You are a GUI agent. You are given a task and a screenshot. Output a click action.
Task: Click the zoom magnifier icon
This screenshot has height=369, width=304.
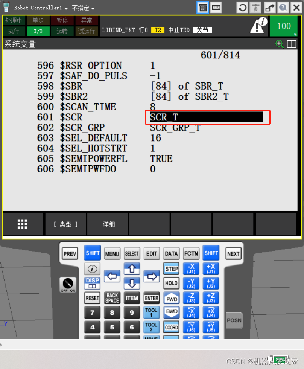coord(280,44)
